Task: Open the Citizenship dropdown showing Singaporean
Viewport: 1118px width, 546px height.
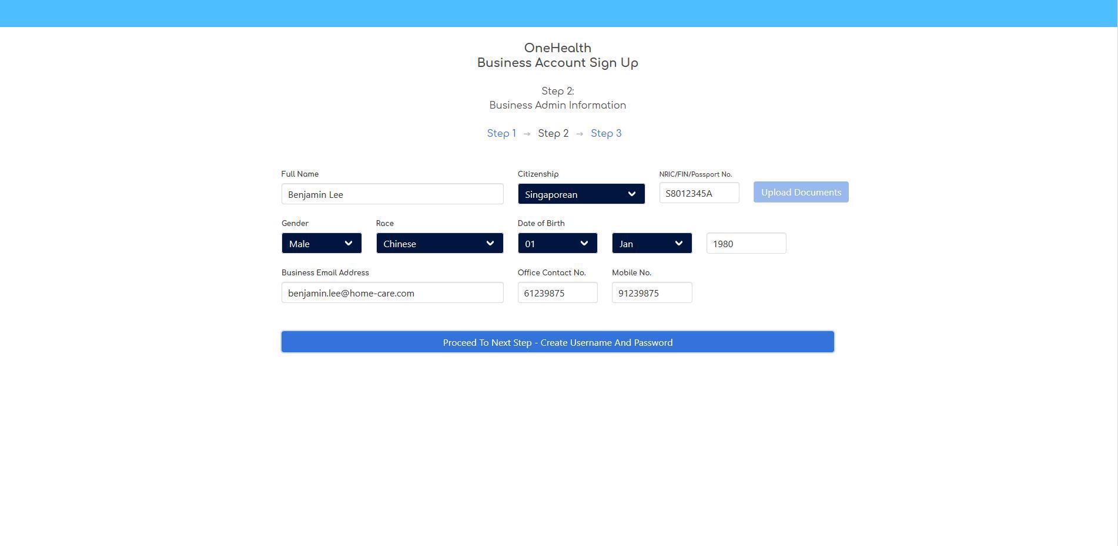Action: click(580, 194)
